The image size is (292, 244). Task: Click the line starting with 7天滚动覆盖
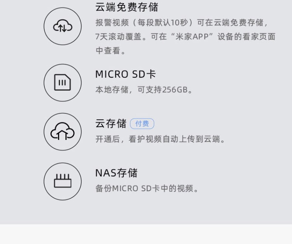[x=185, y=37]
